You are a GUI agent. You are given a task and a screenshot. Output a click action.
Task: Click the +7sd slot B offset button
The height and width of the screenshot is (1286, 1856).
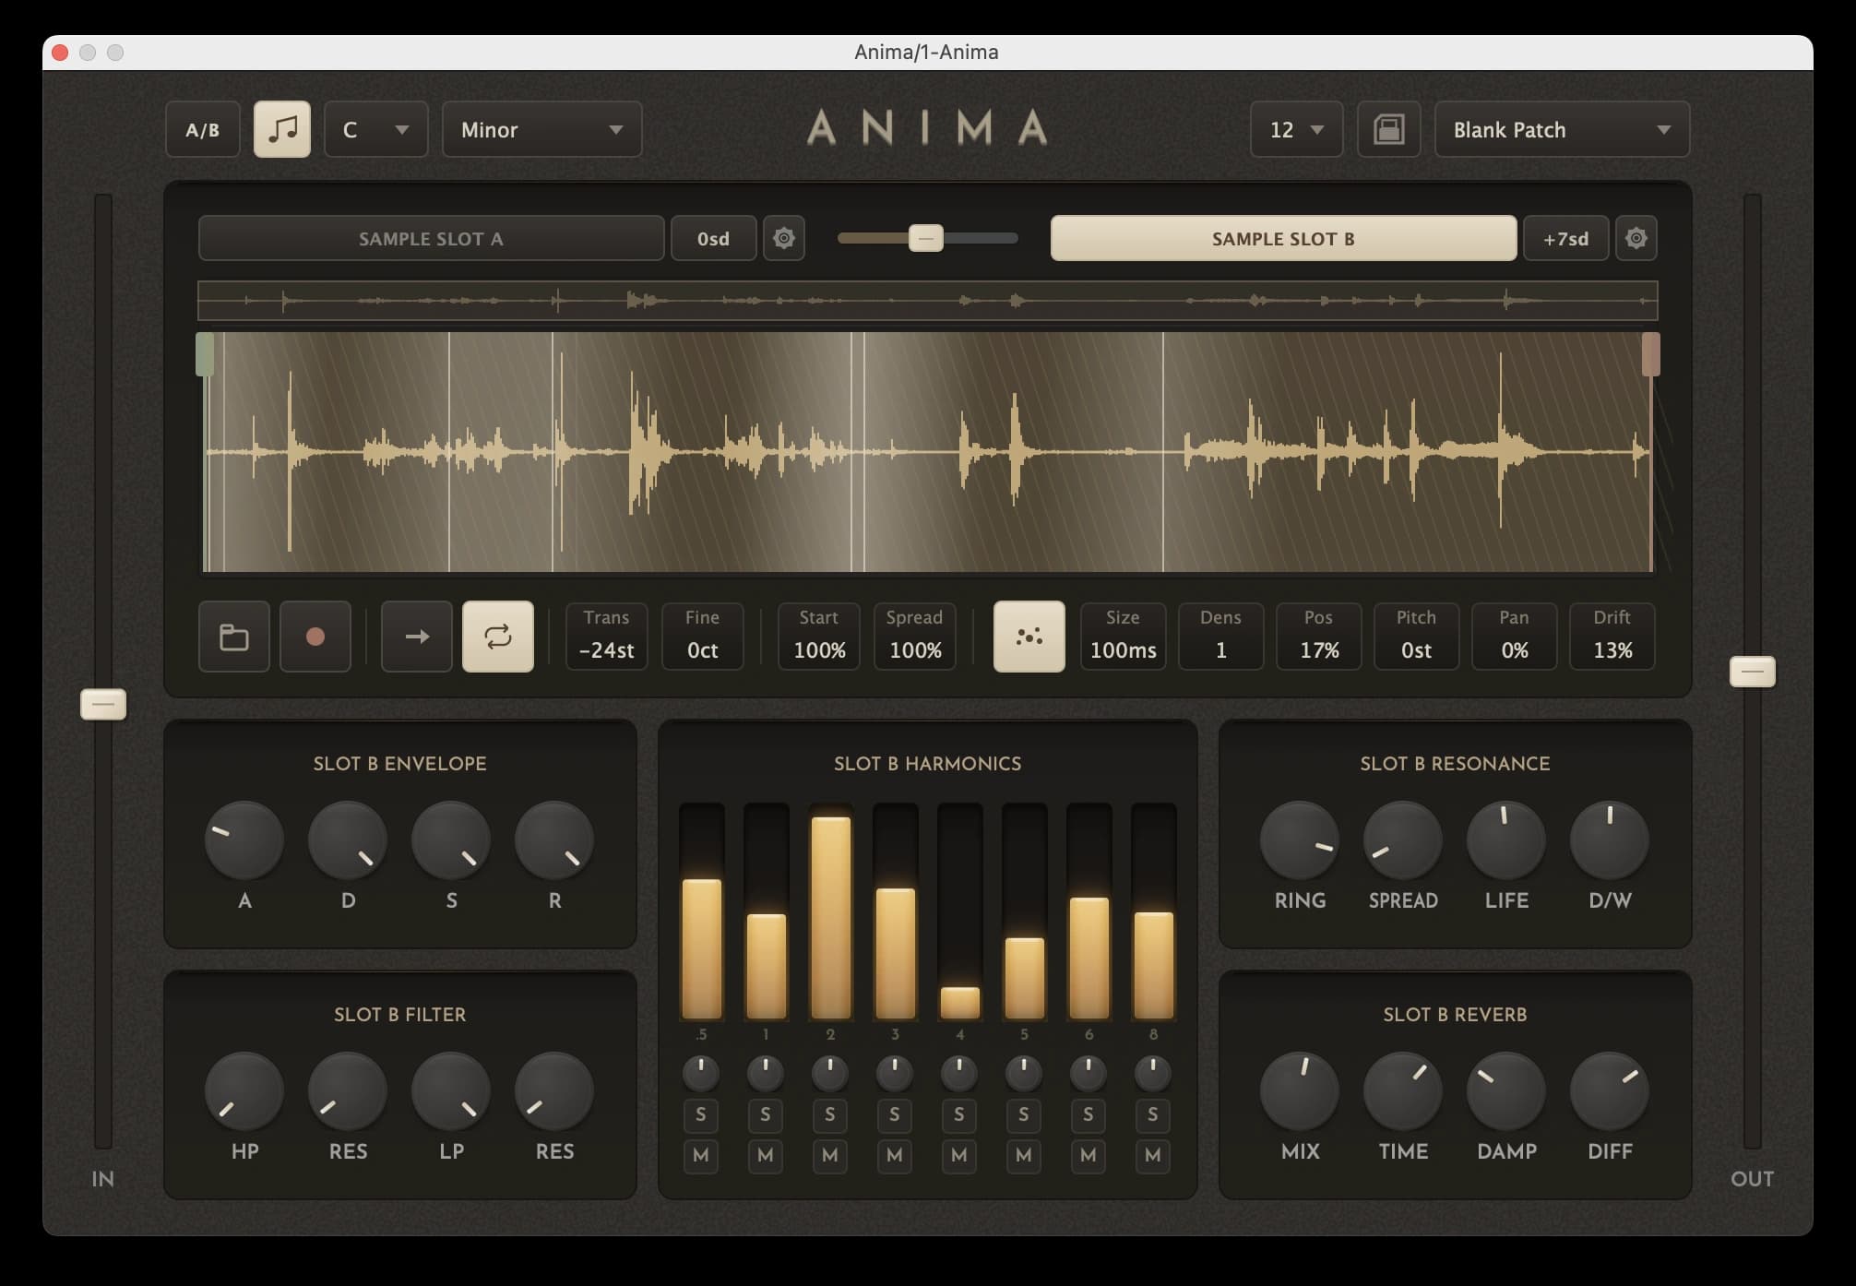1566,238
